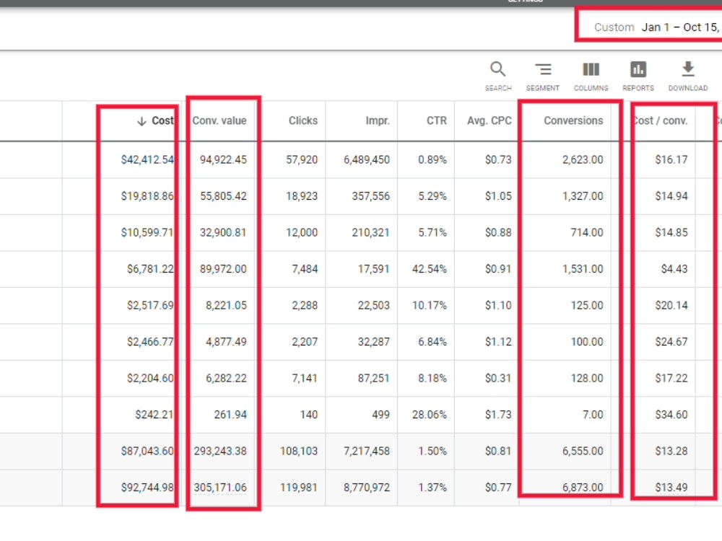Select cost value $6,781.22
This screenshot has width=722, height=541.
(x=151, y=268)
